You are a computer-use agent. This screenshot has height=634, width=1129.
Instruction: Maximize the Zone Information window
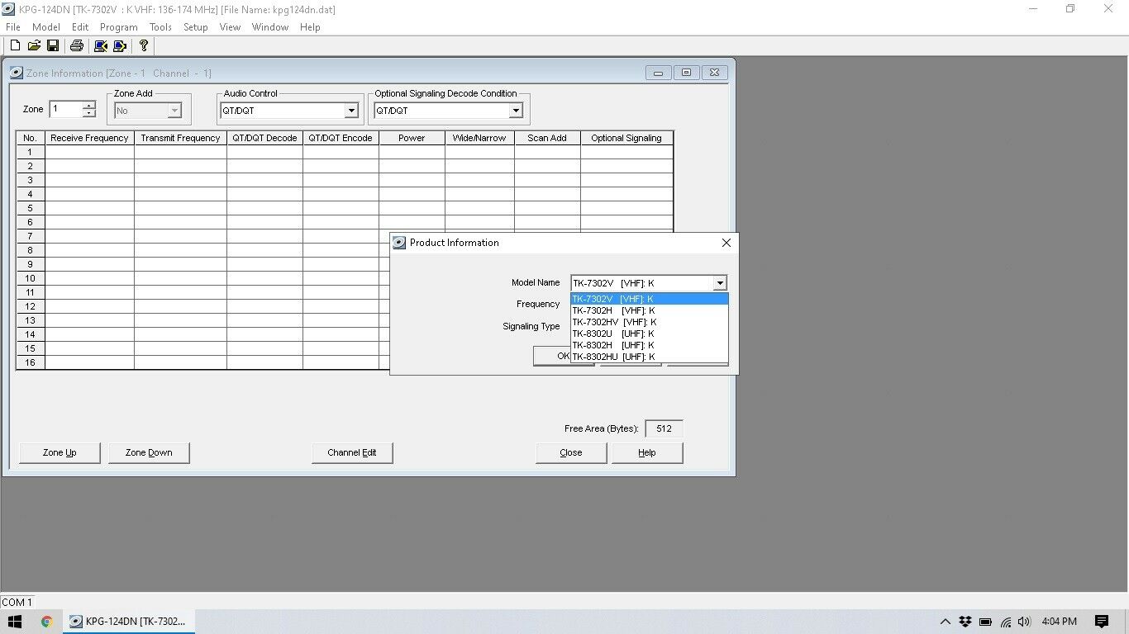[x=686, y=73]
